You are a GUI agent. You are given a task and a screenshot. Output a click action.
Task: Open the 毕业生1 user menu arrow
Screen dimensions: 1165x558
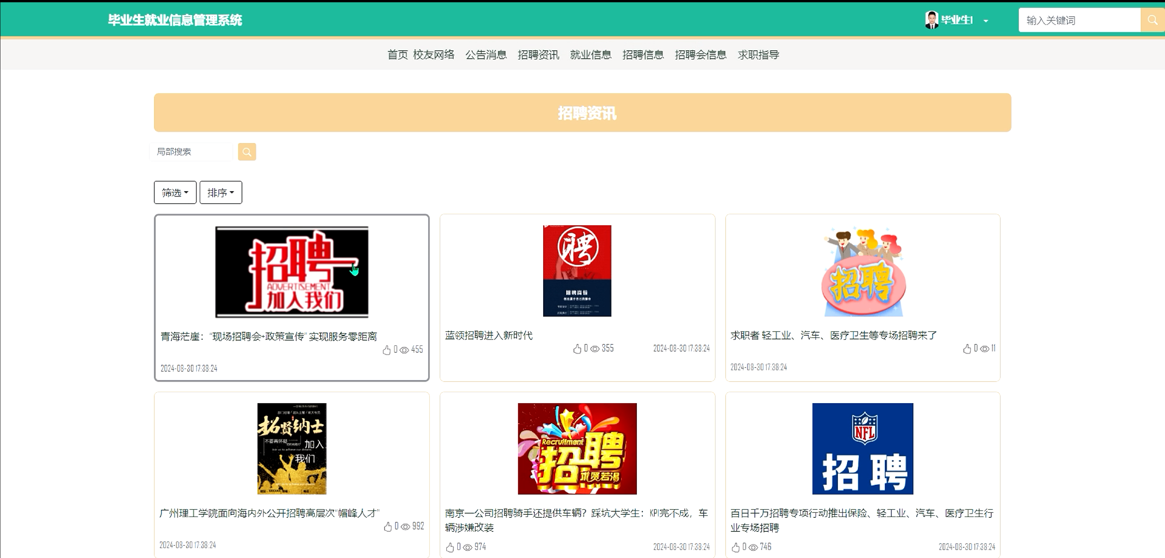click(986, 21)
